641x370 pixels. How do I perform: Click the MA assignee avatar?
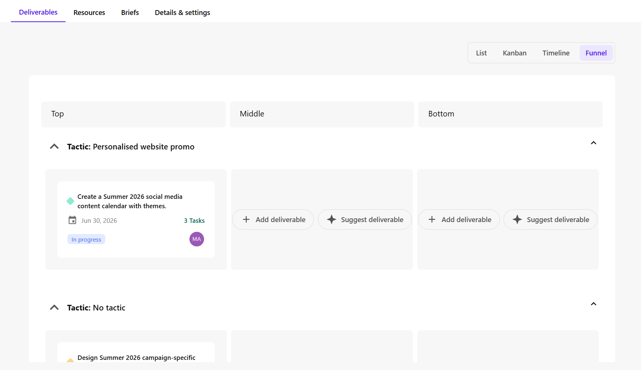(197, 239)
